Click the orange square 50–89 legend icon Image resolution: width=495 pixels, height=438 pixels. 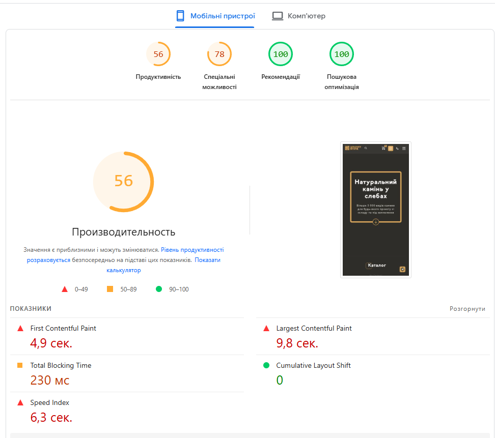[x=110, y=289]
